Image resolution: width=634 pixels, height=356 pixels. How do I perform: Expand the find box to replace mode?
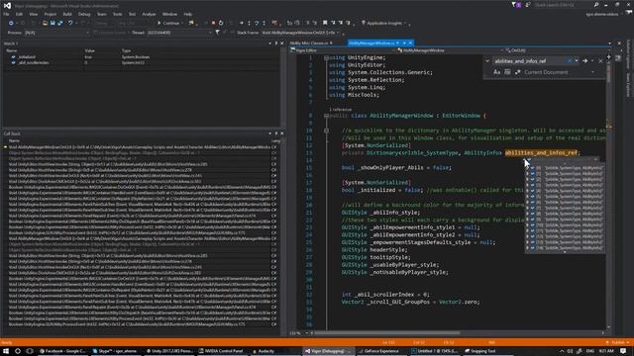pyautogui.click(x=487, y=61)
